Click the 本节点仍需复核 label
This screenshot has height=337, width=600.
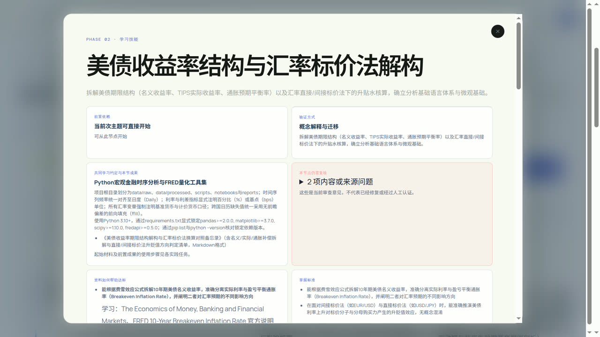[x=313, y=173]
